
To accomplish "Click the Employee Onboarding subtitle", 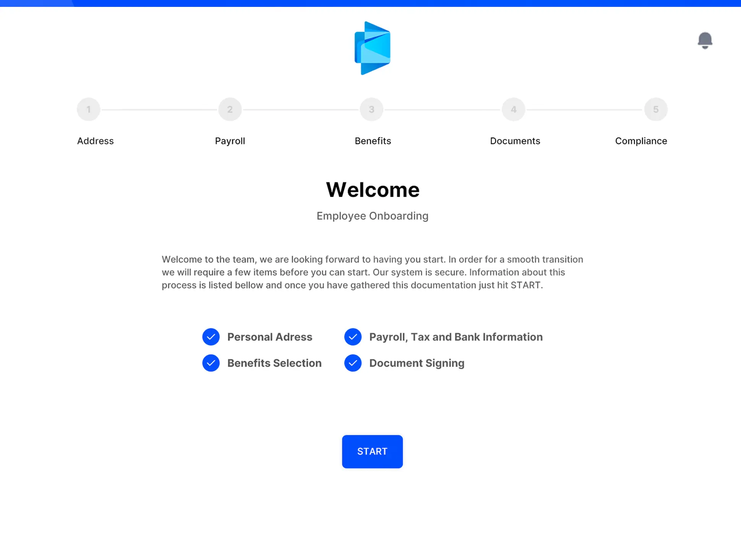I will (x=372, y=216).
